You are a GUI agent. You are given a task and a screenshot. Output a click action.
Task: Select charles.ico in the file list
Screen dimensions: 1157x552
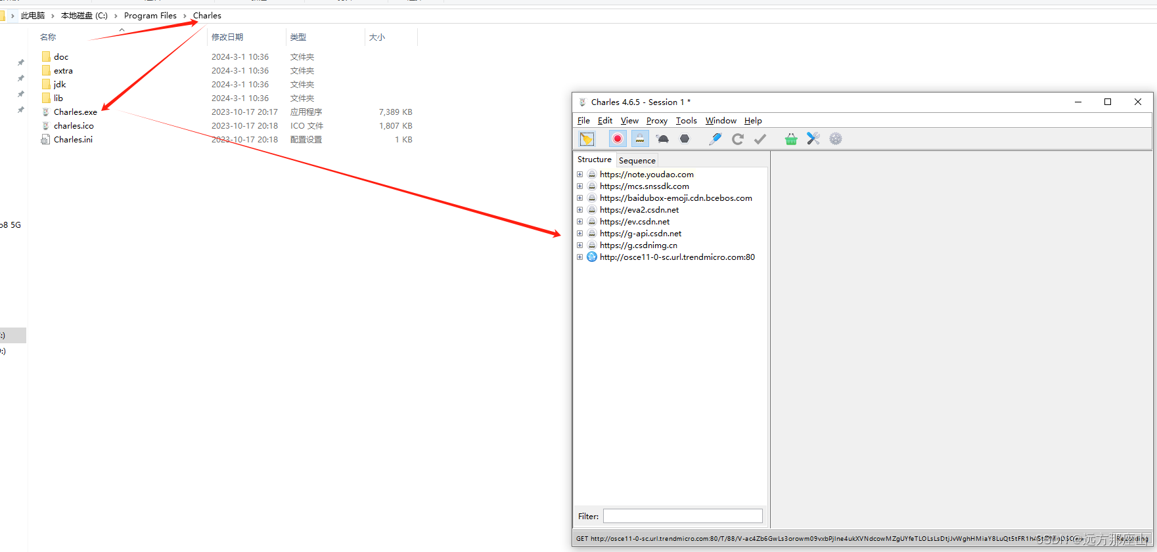pos(74,126)
